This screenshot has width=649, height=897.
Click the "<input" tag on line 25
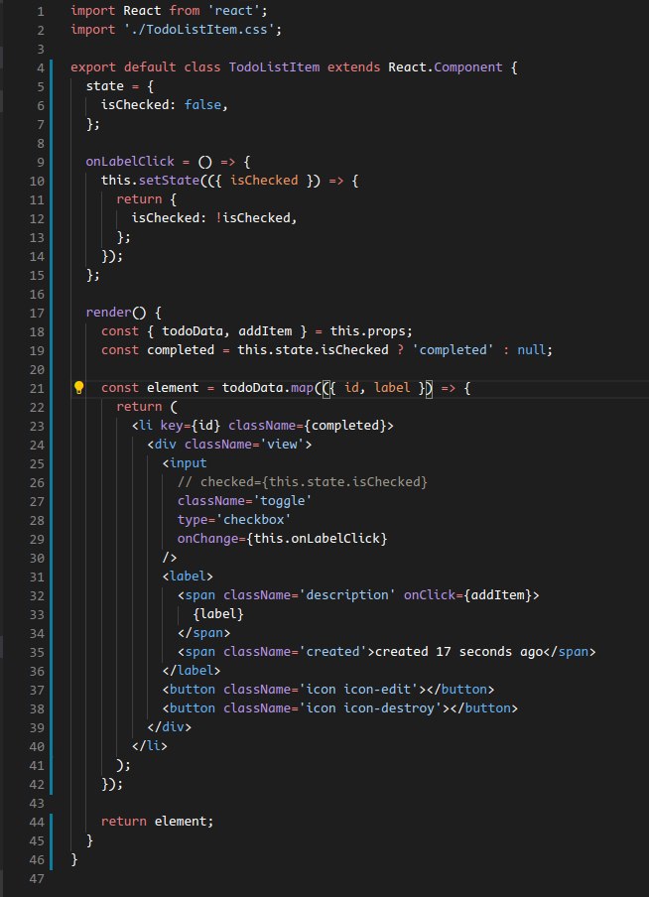pos(185,464)
